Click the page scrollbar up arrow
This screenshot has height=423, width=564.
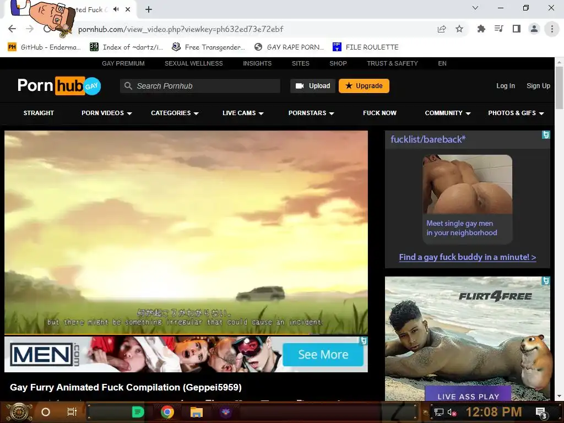tap(559, 62)
